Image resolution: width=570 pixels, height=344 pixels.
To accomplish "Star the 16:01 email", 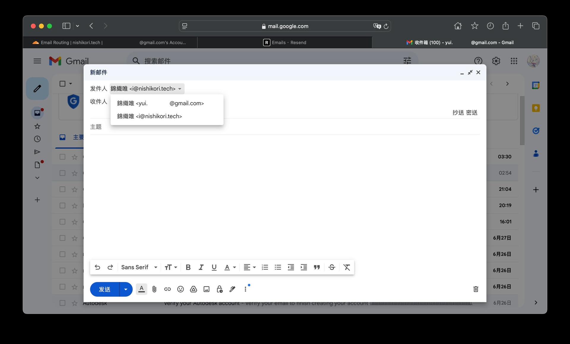I will (x=75, y=222).
